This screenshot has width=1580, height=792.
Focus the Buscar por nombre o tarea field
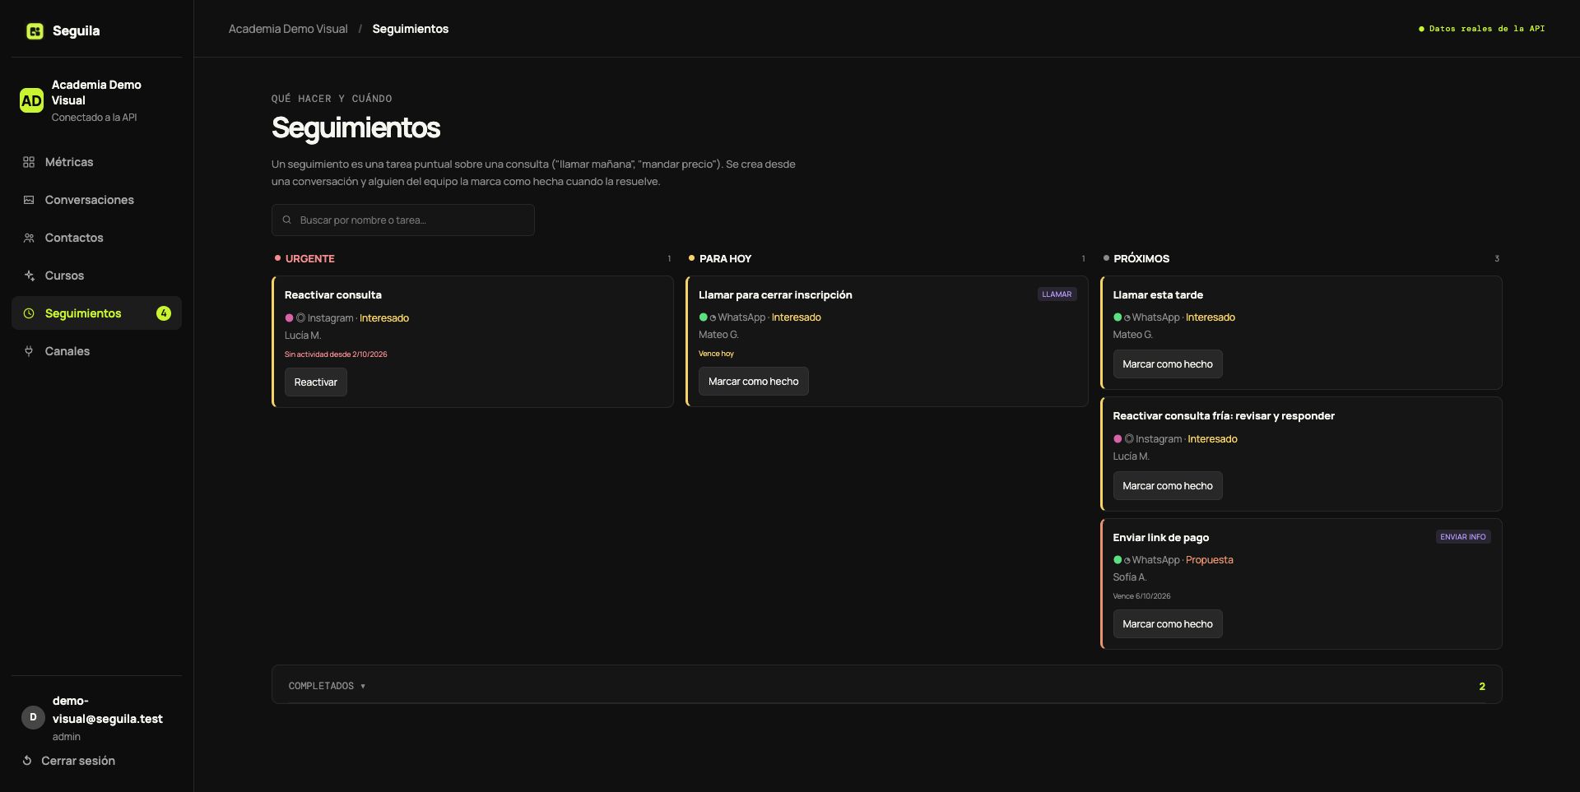[403, 220]
